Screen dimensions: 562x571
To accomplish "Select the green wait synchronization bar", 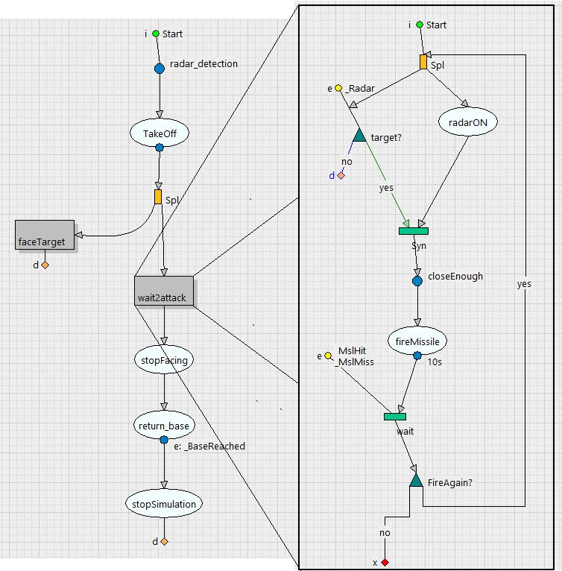I will point(395,416).
